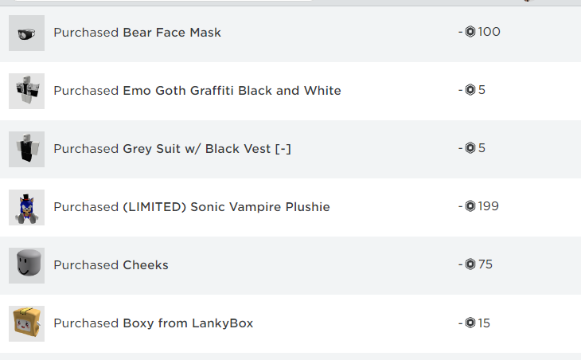Click the Robux icon beside 15
This screenshot has height=360, width=581.
tap(470, 323)
